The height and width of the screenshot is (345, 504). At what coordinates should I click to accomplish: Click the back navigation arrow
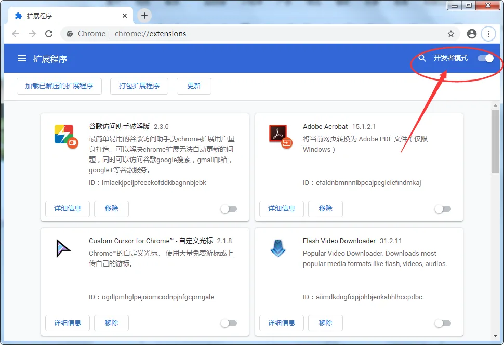click(16, 34)
